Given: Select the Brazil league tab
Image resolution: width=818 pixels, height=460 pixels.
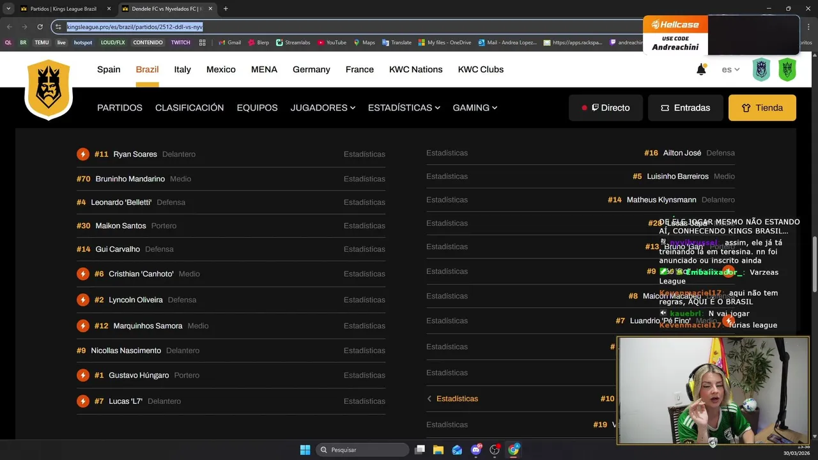Looking at the screenshot, I should click(147, 70).
